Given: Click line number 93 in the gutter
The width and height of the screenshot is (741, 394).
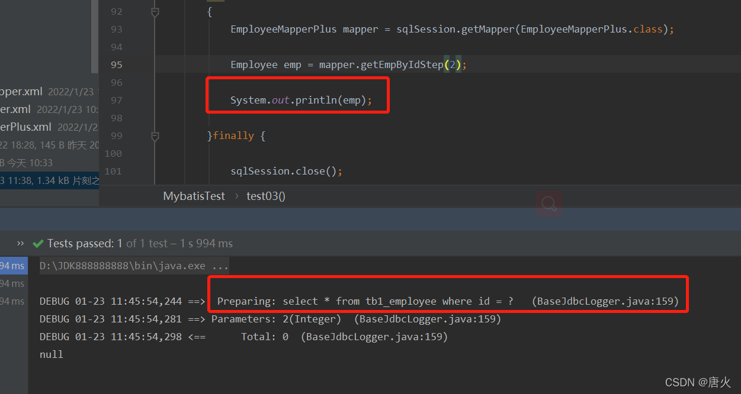Looking at the screenshot, I should (117, 30).
